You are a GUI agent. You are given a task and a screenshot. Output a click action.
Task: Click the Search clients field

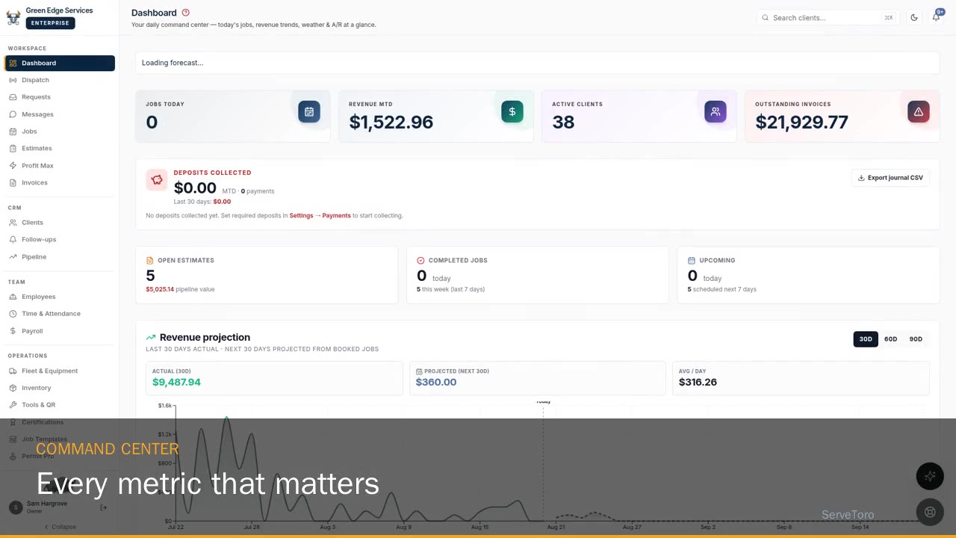827,17
